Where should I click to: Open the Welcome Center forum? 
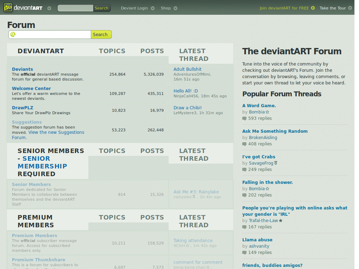click(31, 88)
